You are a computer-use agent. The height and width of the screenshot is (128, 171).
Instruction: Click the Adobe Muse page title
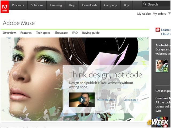(x=19, y=23)
